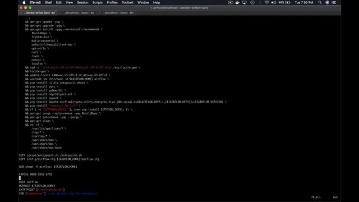Click the 'default-libmysqlclient-dev' line
The height and width of the screenshot is (202, 359).
[x=54, y=45]
